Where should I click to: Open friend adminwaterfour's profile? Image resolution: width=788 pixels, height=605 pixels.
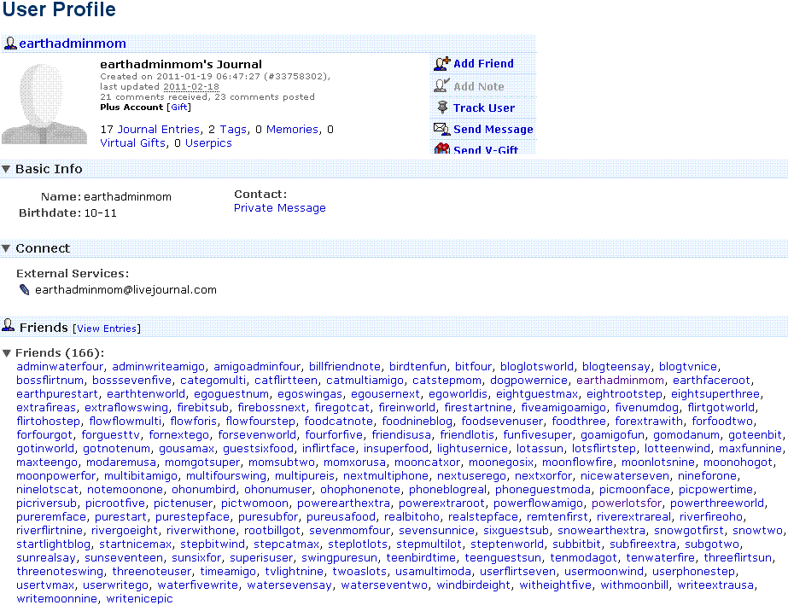(x=60, y=367)
